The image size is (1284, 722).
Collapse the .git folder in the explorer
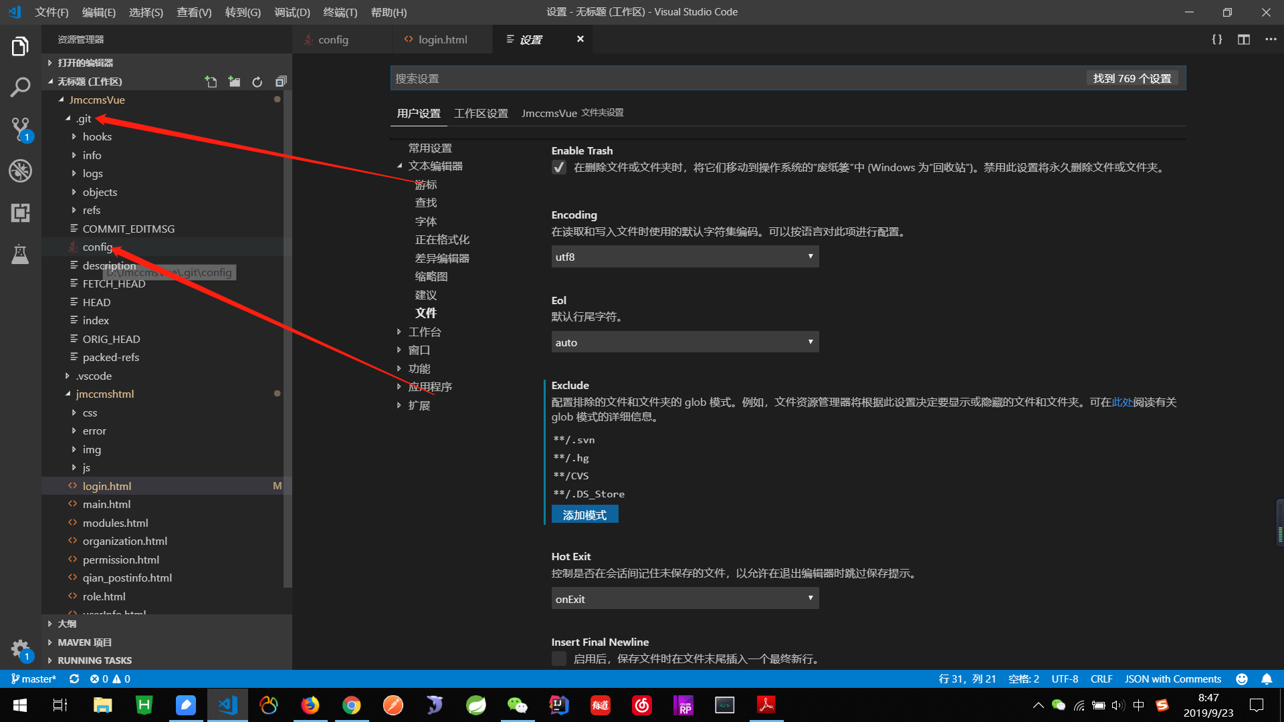pyautogui.click(x=67, y=118)
